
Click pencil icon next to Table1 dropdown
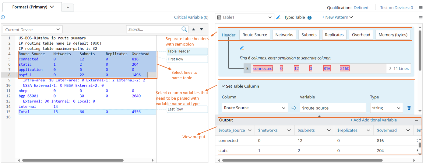[x=278, y=17]
